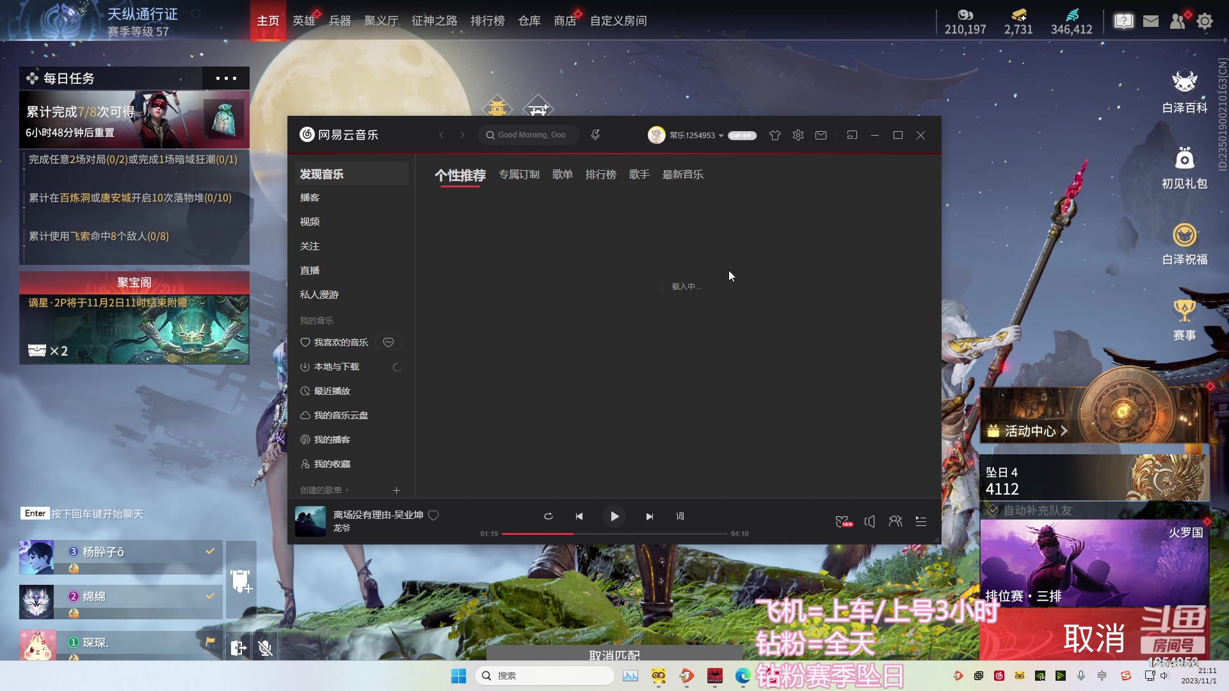
Task: Like the current song 离场没有理由
Action: point(433,515)
